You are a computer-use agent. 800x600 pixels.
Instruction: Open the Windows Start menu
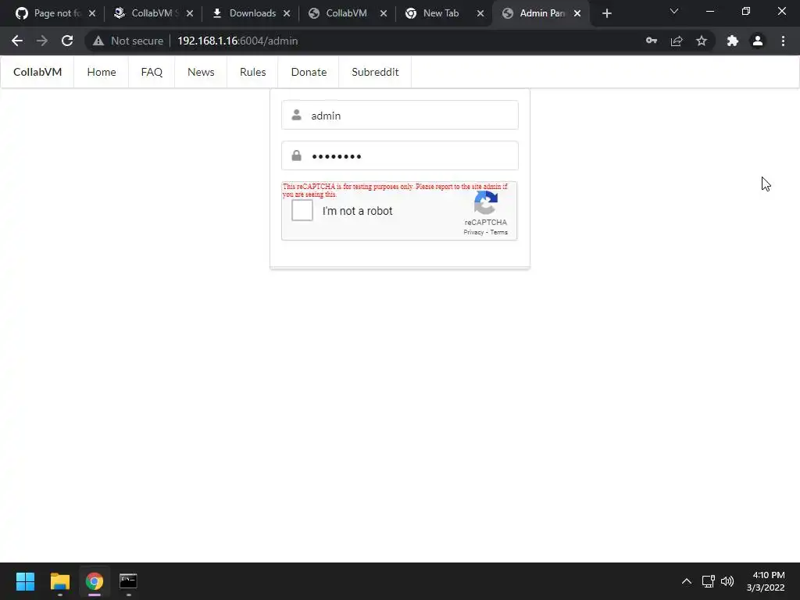point(25,581)
